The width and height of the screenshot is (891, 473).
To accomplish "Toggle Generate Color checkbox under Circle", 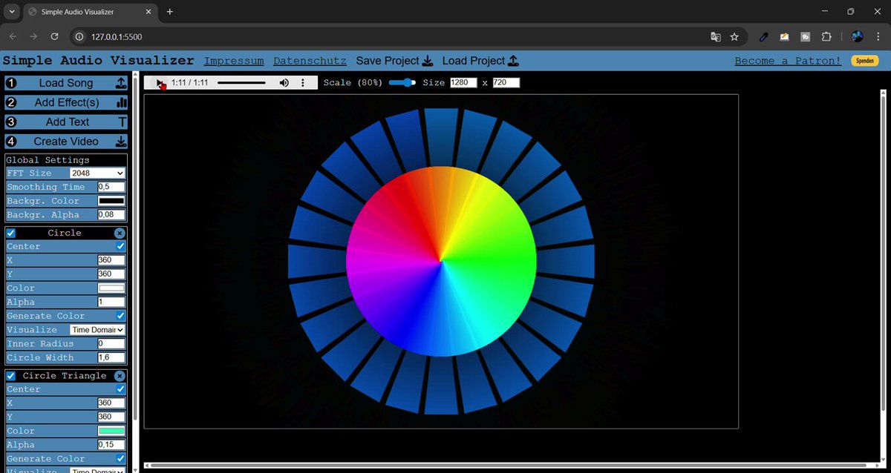I will coord(121,316).
